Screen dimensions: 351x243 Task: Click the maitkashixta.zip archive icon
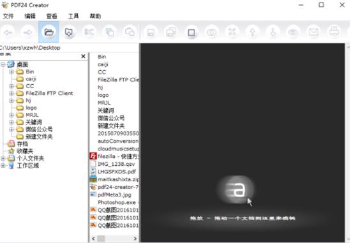click(93, 179)
